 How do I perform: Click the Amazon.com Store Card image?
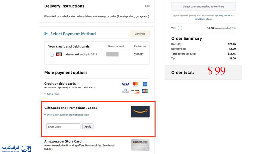pyautogui.click(x=140, y=145)
